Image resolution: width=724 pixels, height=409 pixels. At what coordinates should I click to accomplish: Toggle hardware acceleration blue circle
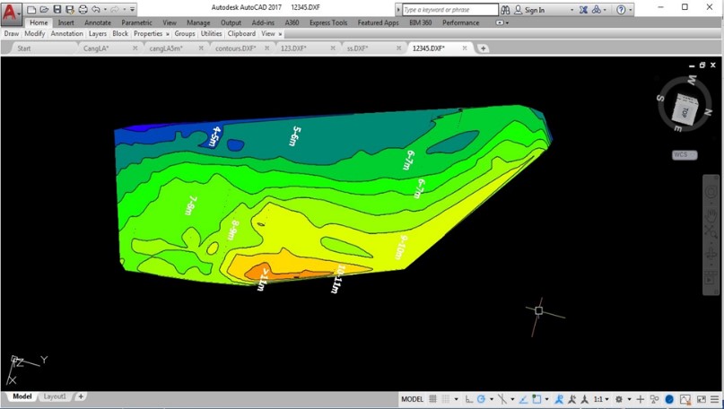(x=669, y=399)
